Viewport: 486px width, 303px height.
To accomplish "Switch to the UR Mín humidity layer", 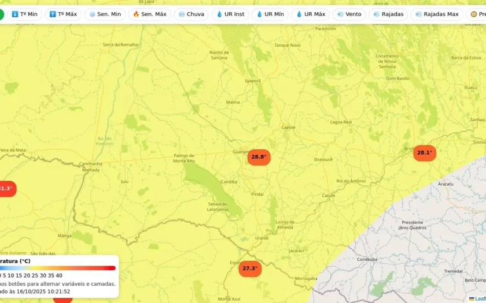I will tap(270, 14).
